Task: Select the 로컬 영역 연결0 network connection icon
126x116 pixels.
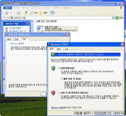Action: [40, 29]
